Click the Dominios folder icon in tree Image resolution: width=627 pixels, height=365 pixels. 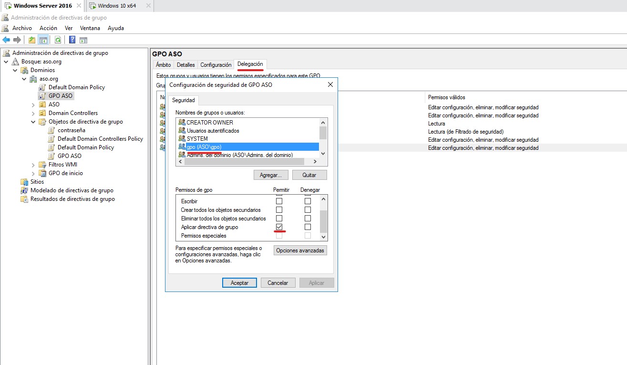click(24, 70)
